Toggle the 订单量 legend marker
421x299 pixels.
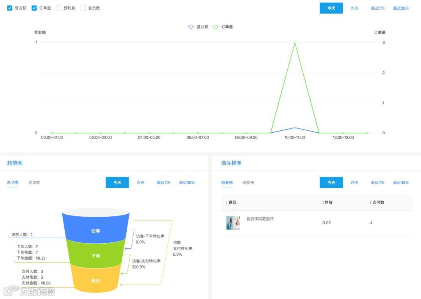coord(215,27)
